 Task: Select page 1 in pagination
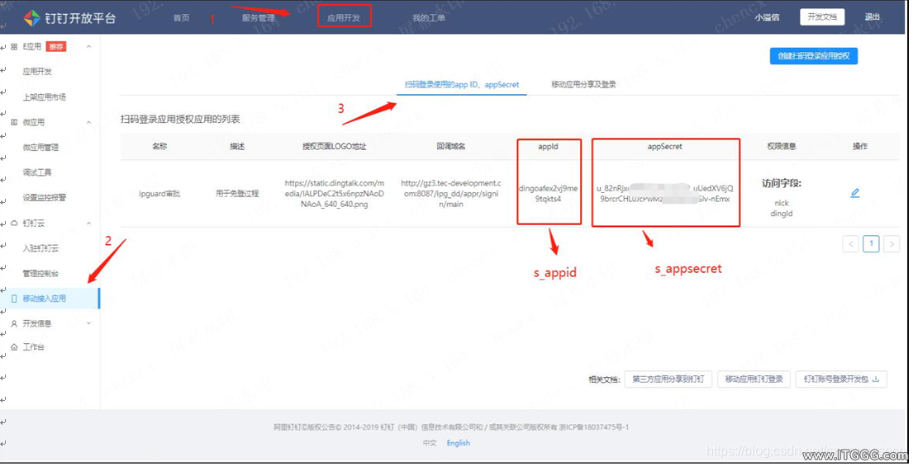(871, 244)
